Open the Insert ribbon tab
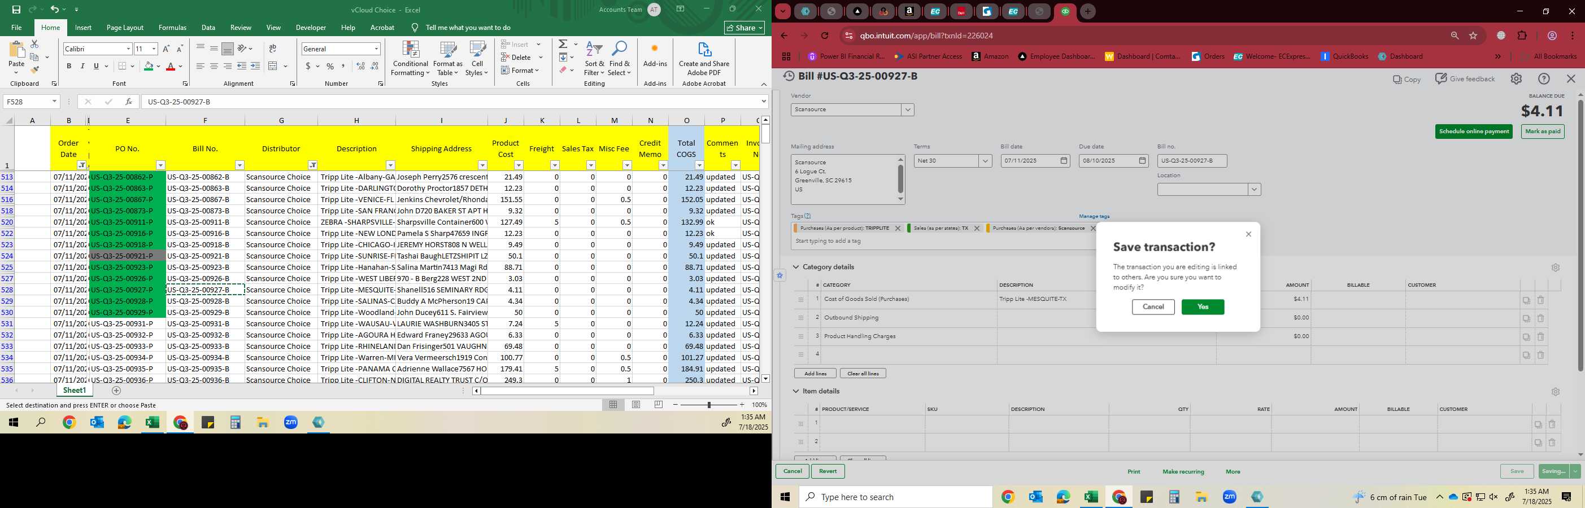Image resolution: width=1585 pixels, height=508 pixels. 83,28
